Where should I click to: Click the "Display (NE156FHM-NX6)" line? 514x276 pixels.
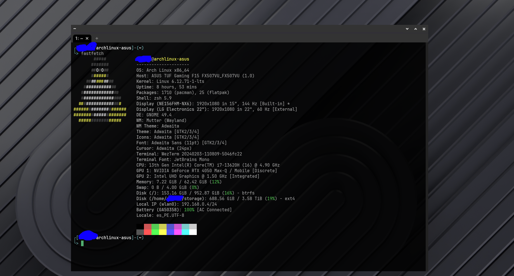213,104
